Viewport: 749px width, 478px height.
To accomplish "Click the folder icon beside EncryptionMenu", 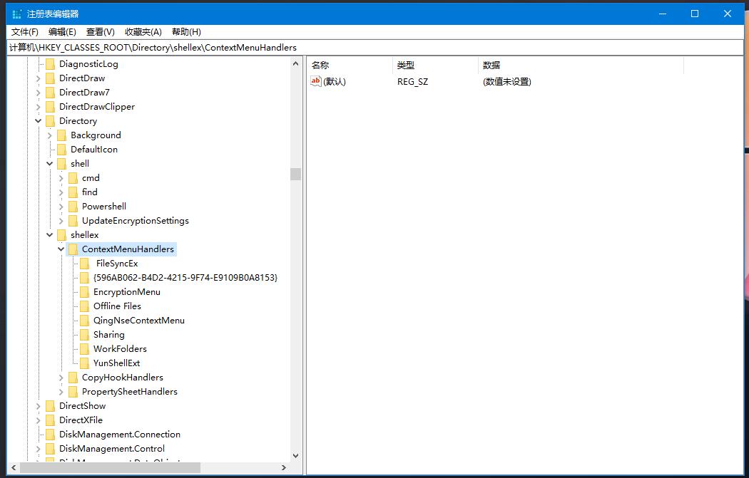I will pos(85,292).
